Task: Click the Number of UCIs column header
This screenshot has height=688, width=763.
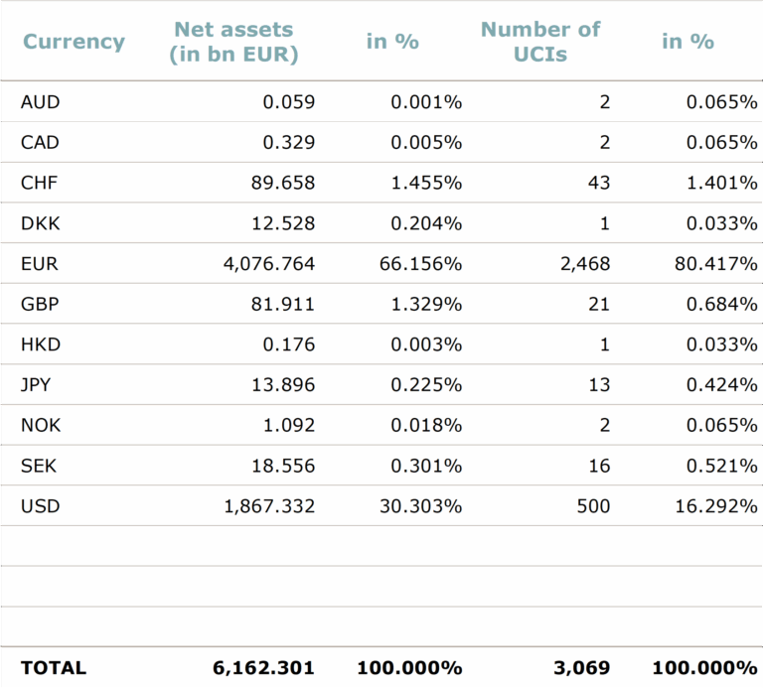Action: pyautogui.click(x=540, y=42)
